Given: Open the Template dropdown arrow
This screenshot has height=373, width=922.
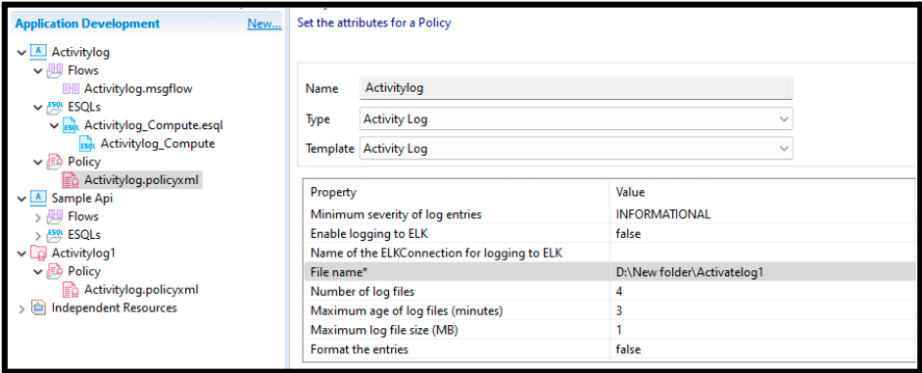Looking at the screenshot, I should click(x=784, y=149).
